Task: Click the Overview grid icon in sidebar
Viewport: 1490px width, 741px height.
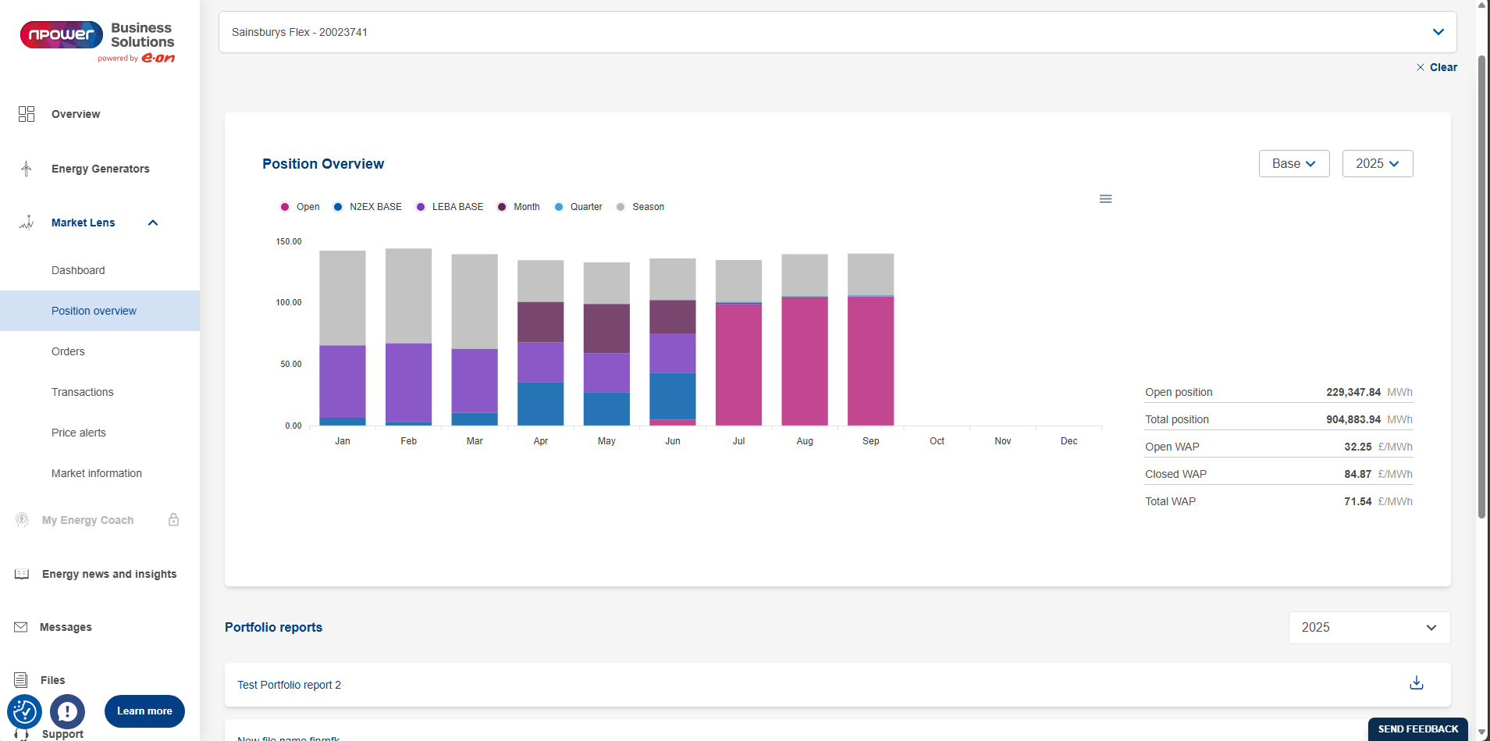Action: 27,114
